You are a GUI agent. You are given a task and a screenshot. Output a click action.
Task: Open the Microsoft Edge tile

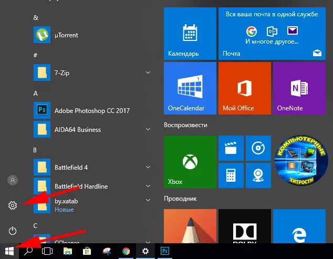tap(299, 226)
